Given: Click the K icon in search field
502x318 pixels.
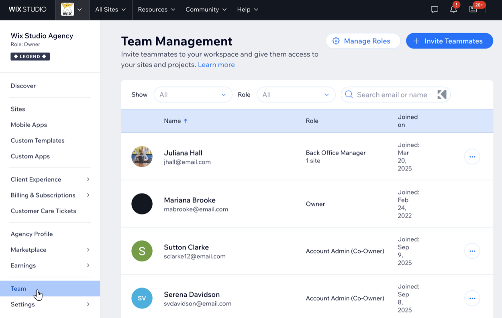Looking at the screenshot, I should [442, 95].
